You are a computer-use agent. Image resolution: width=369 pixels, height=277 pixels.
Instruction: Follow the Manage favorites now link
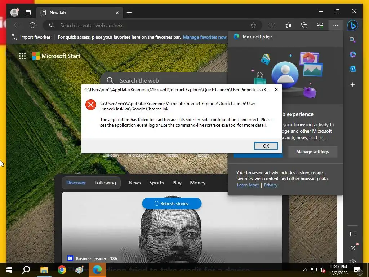coord(205,37)
